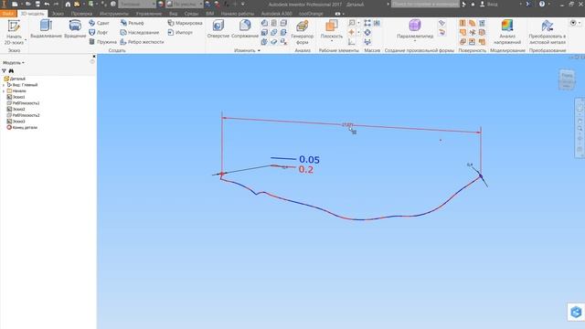
Task: Open the Плоскость dropdown arrow
Action: click(331, 41)
